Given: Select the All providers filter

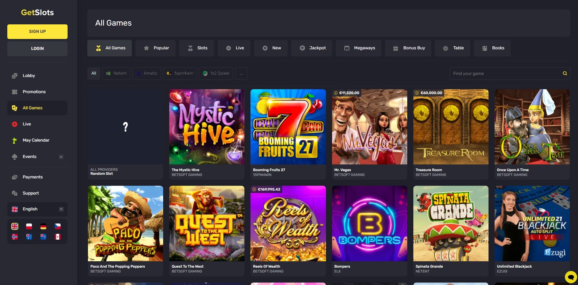Looking at the screenshot, I should (x=94, y=73).
